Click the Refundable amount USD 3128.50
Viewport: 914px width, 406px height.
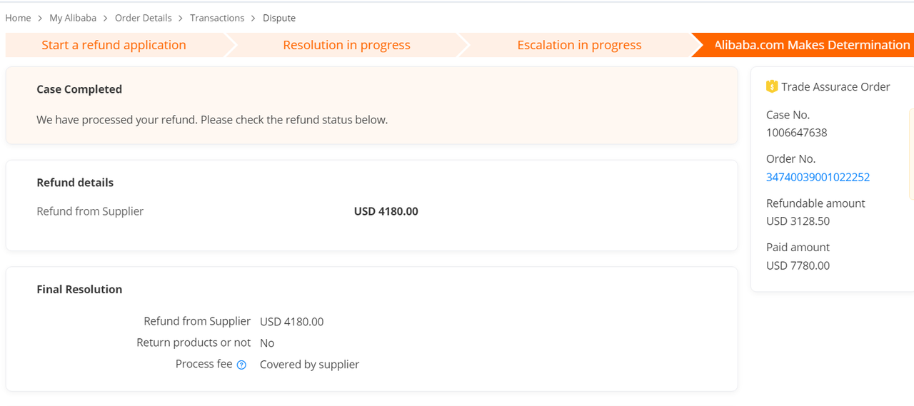[798, 221]
